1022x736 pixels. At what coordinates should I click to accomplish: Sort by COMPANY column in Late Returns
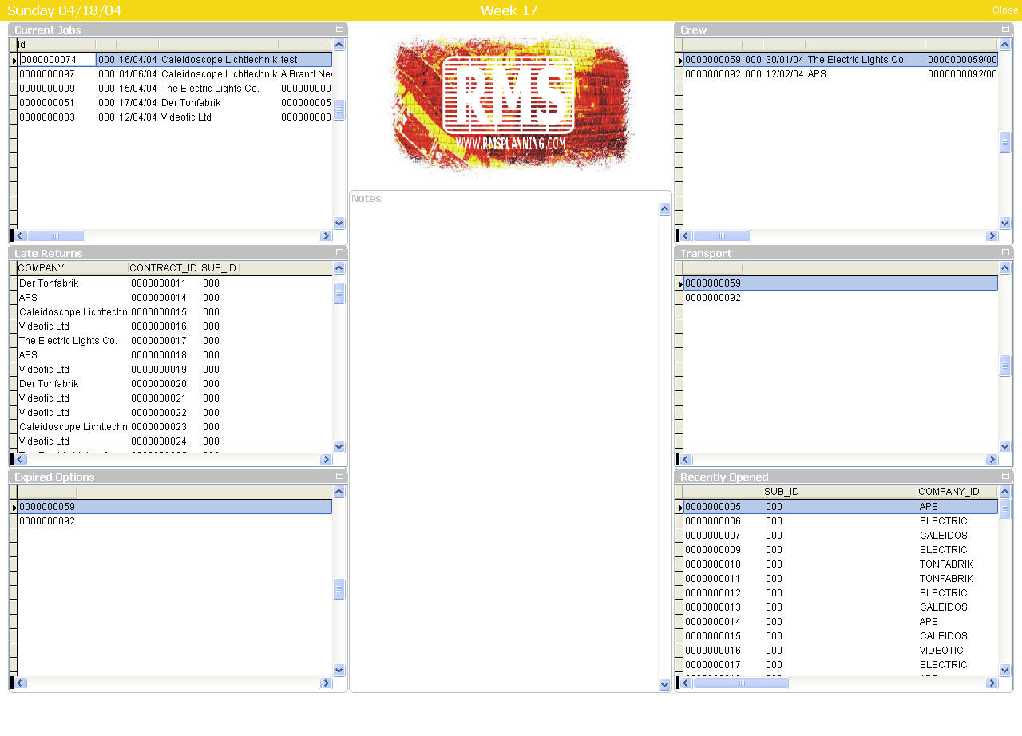tap(73, 268)
